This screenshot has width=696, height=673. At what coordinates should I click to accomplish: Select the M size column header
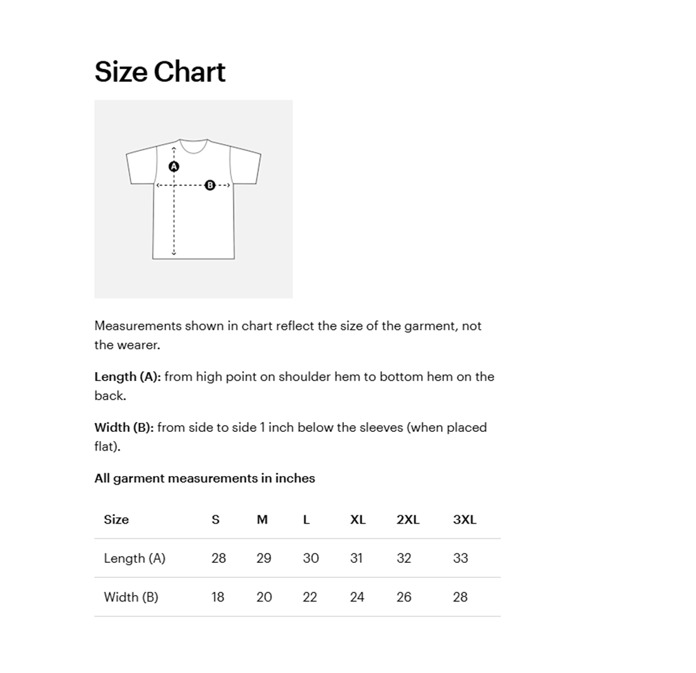(262, 519)
